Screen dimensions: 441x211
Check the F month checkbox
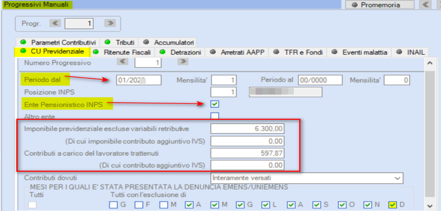click(x=138, y=204)
